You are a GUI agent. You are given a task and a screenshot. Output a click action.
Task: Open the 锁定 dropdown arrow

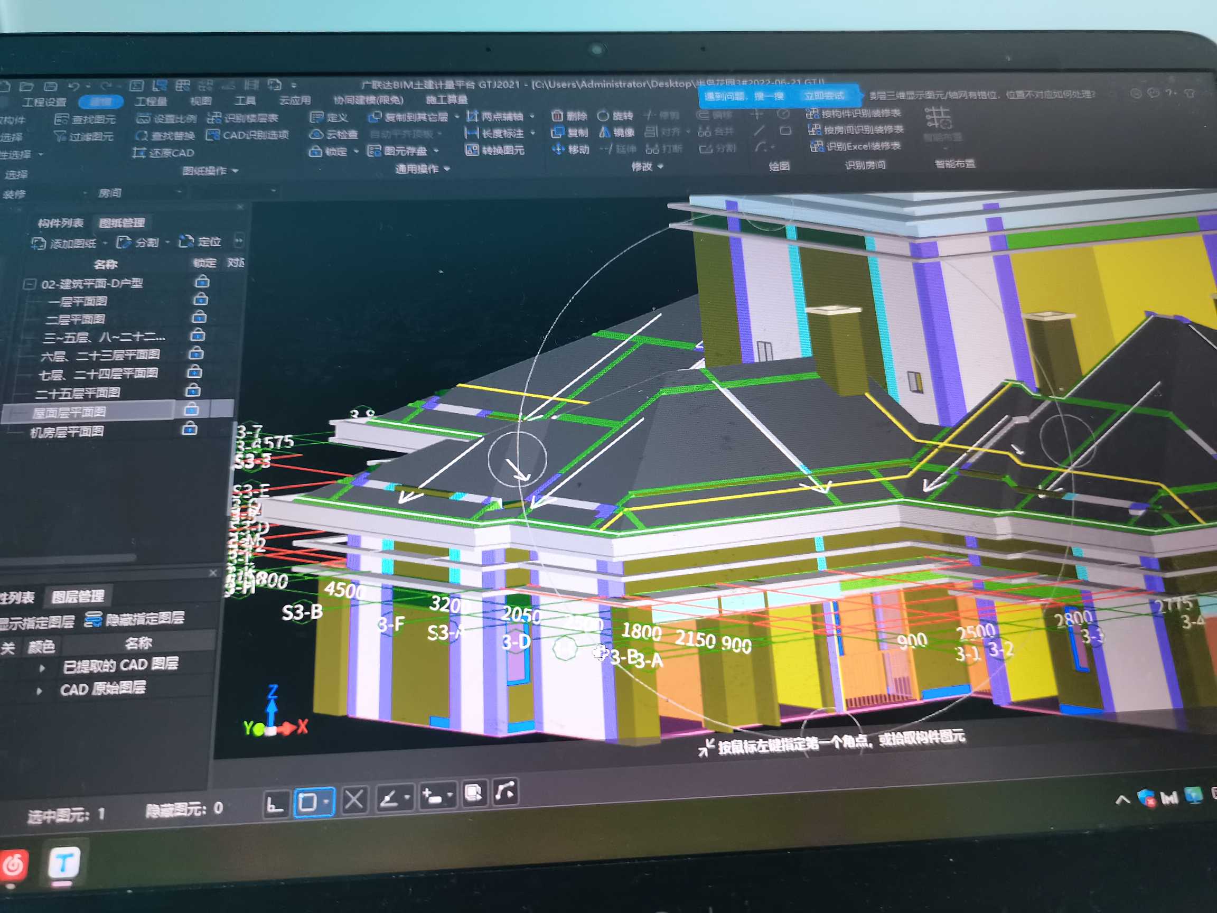pyautogui.click(x=356, y=151)
